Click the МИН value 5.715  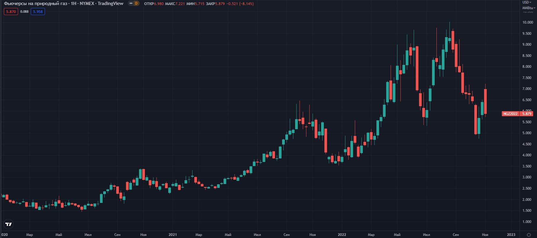pos(200,4)
